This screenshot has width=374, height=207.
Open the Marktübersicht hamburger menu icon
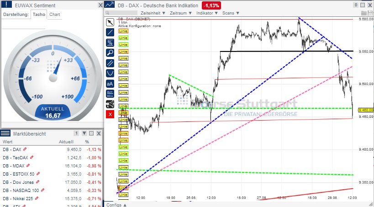click(x=5, y=133)
